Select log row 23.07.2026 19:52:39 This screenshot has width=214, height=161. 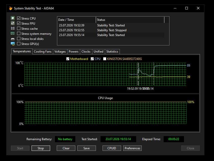point(111,25)
